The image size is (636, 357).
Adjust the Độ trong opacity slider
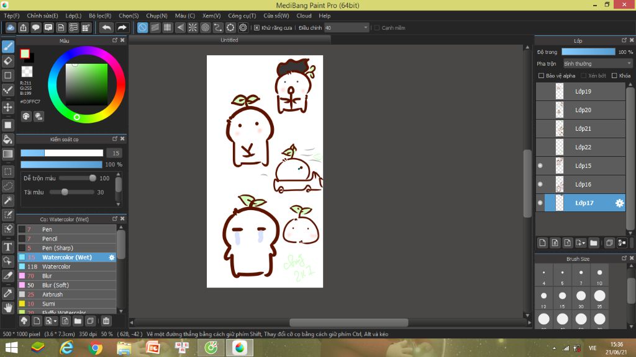588,52
